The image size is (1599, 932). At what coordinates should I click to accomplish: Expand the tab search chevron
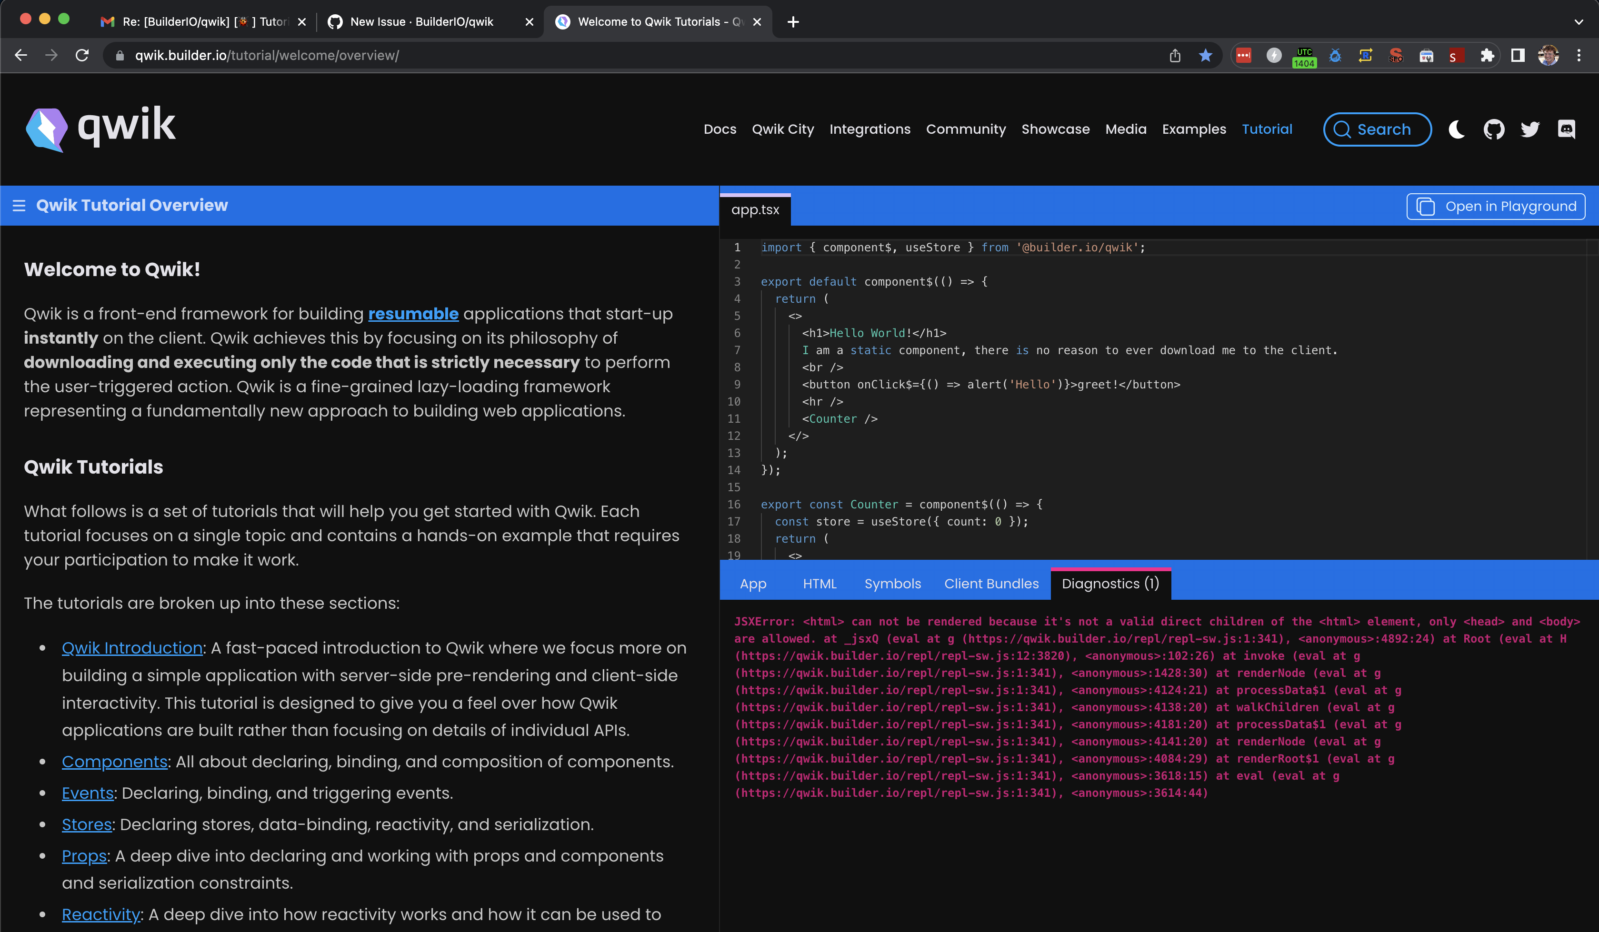pyautogui.click(x=1578, y=21)
